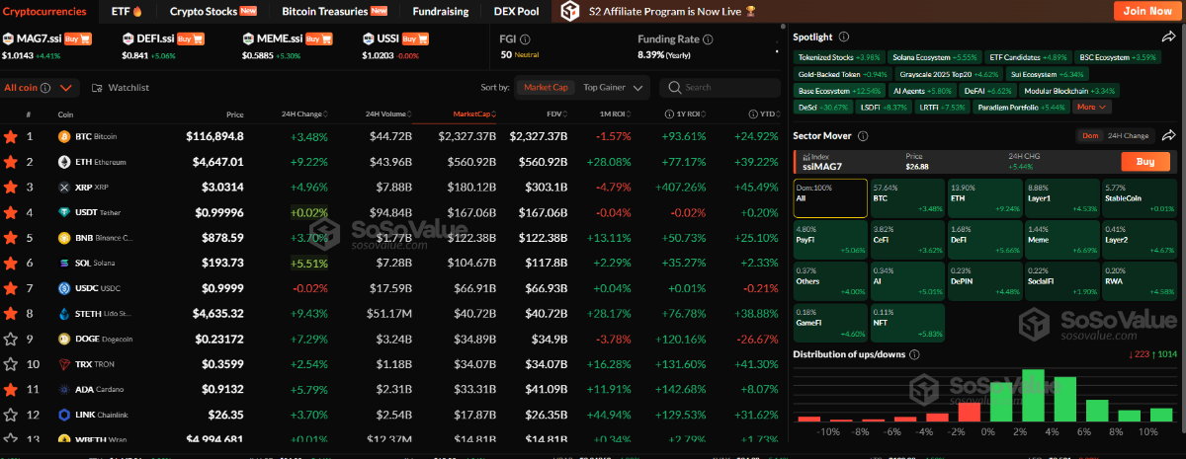Click the Chainlink LINK logo
This screenshot has width=1186, height=459.
(63, 415)
